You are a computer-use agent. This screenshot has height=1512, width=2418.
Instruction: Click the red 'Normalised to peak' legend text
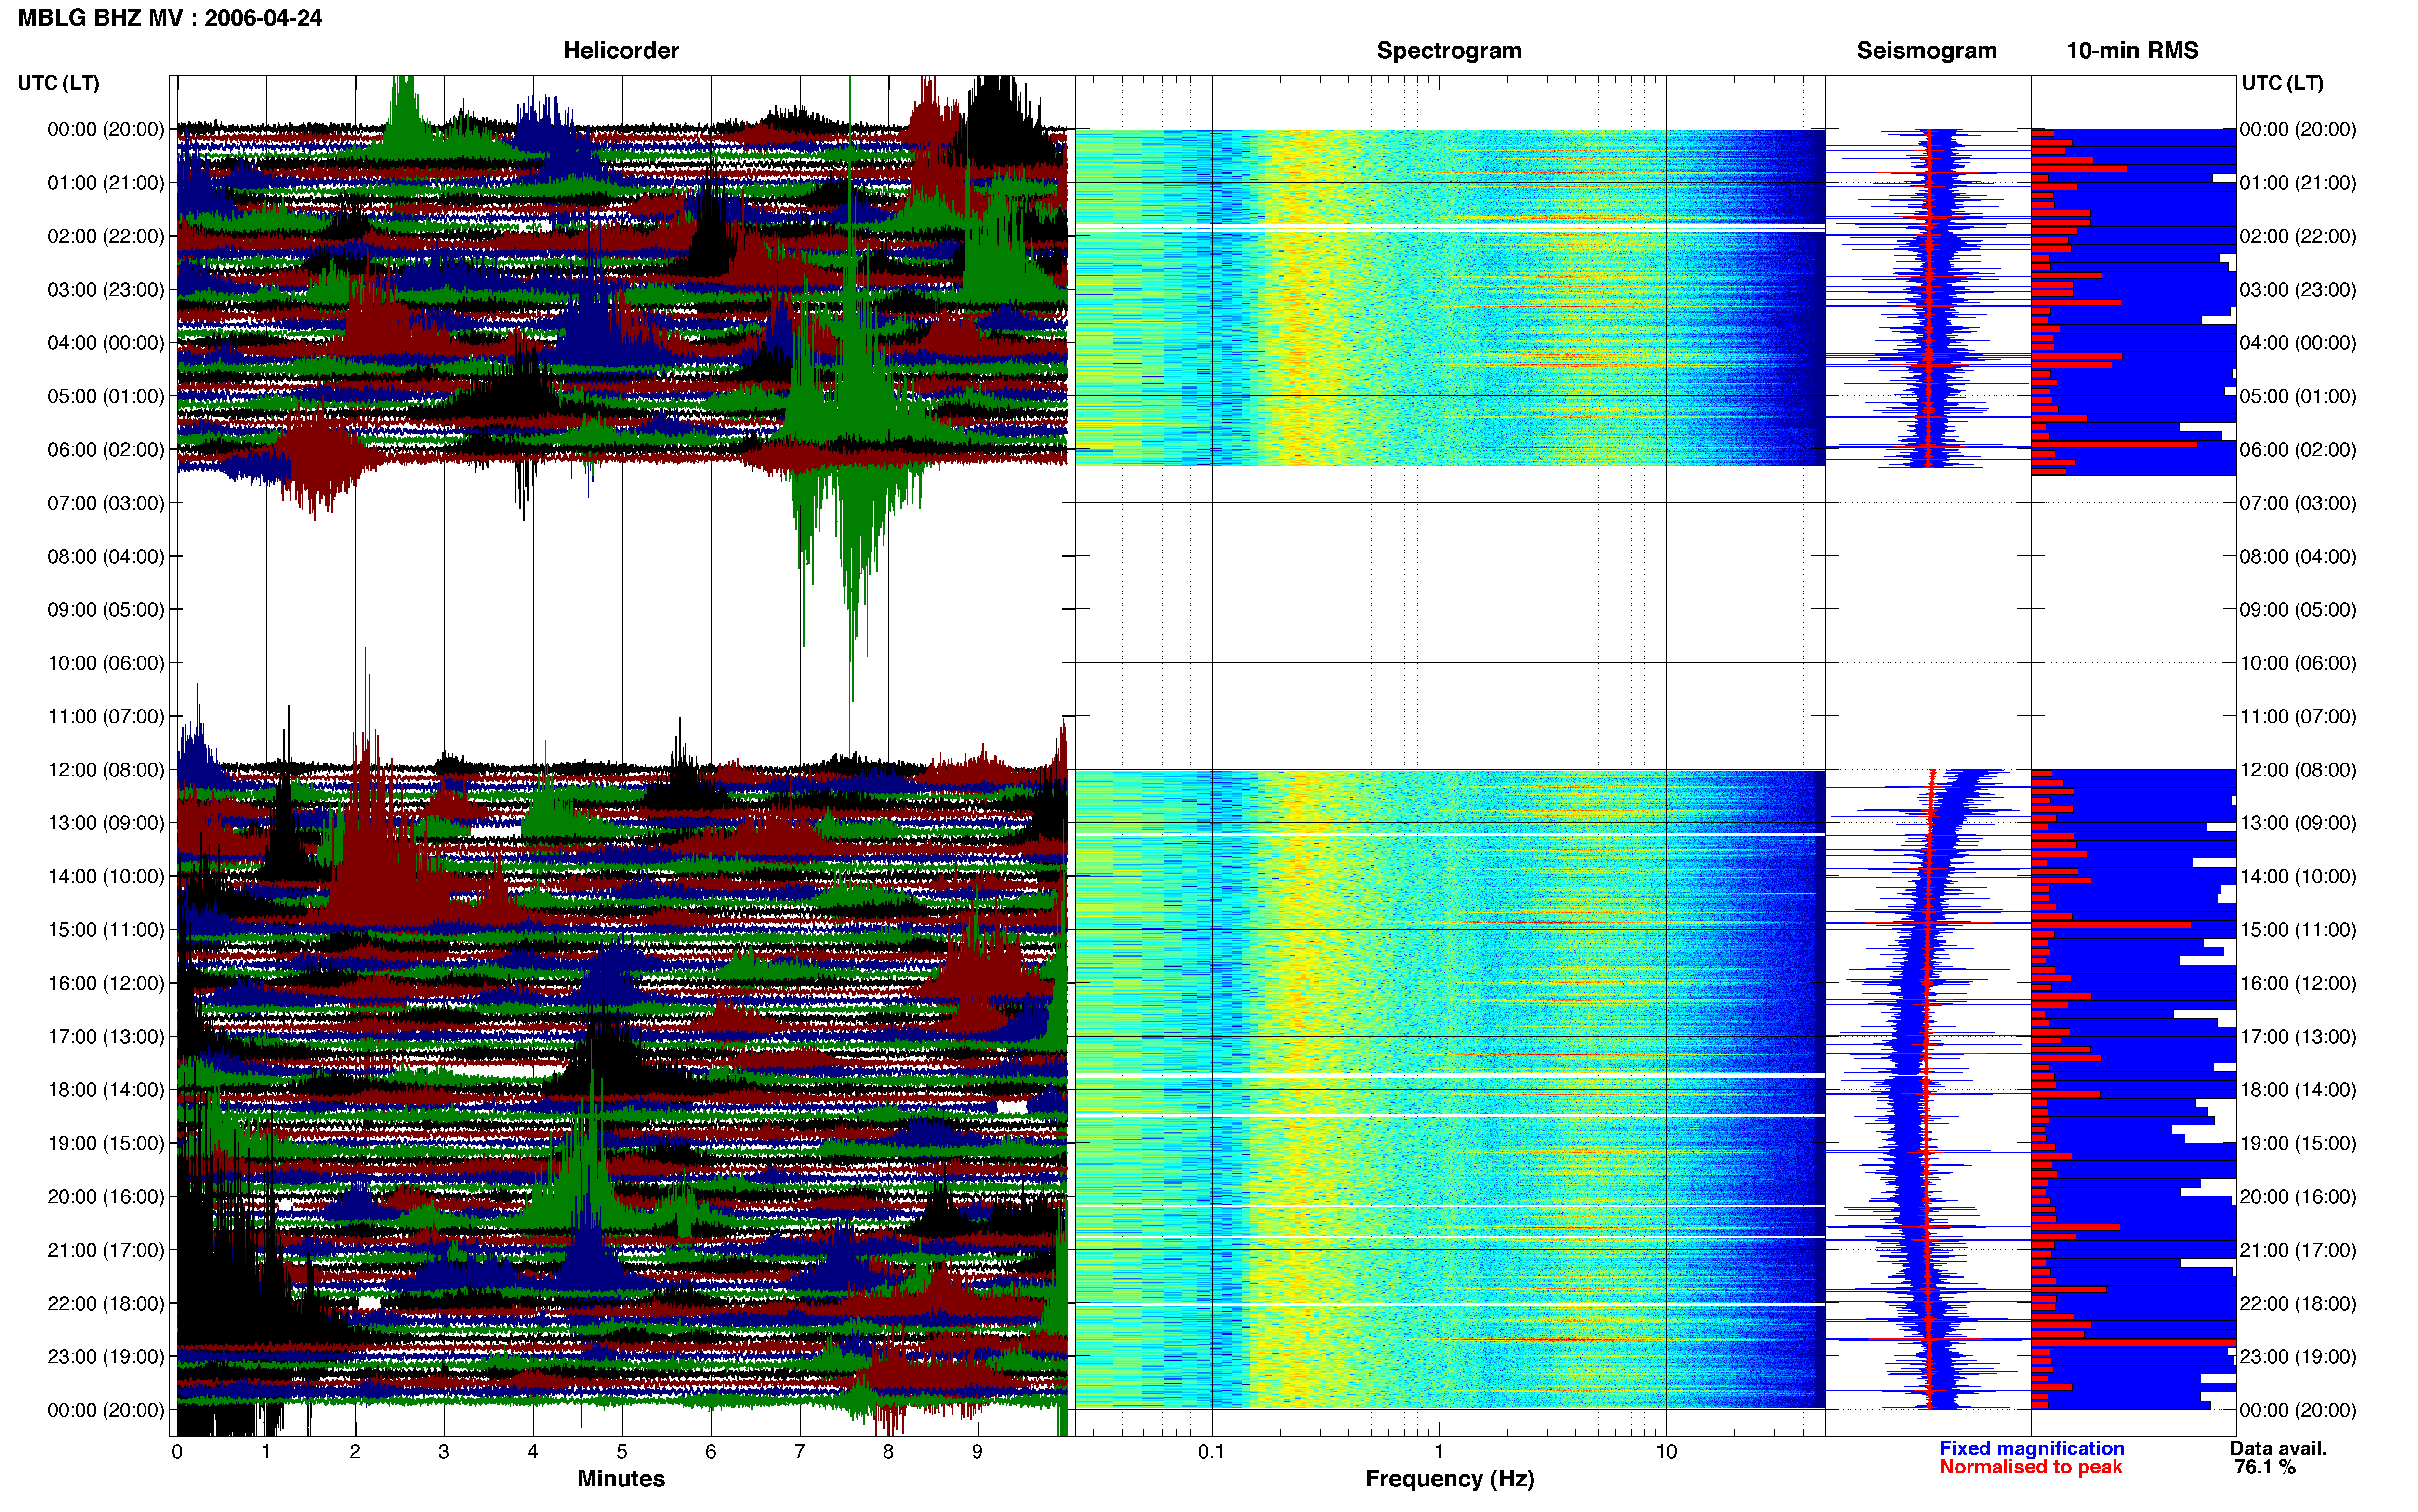[x=2030, y=1467]
